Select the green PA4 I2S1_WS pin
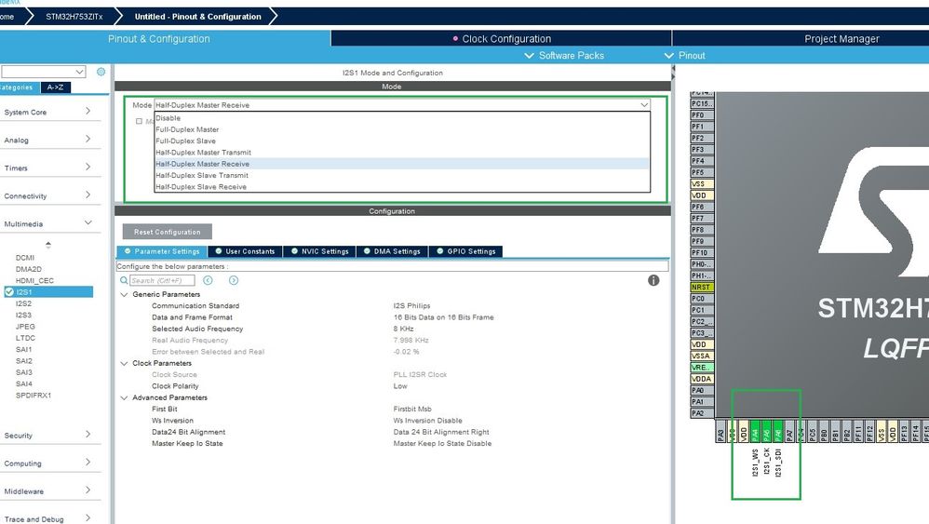The height and width of the screenshot is (524, 929). pyautogui.click(x=755, y=432)
